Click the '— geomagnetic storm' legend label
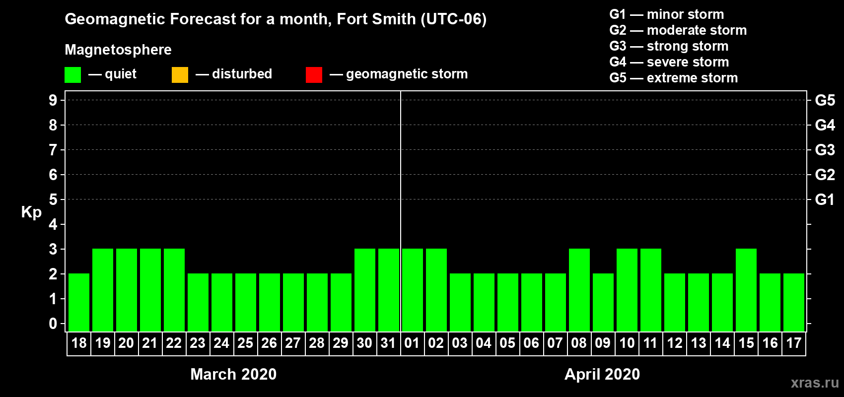844x397 pixels. coord(399,74)
